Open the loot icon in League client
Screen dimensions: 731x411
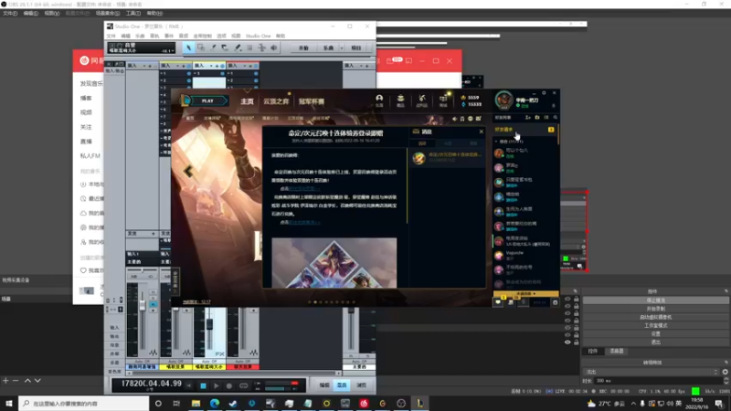coord(421,100)
